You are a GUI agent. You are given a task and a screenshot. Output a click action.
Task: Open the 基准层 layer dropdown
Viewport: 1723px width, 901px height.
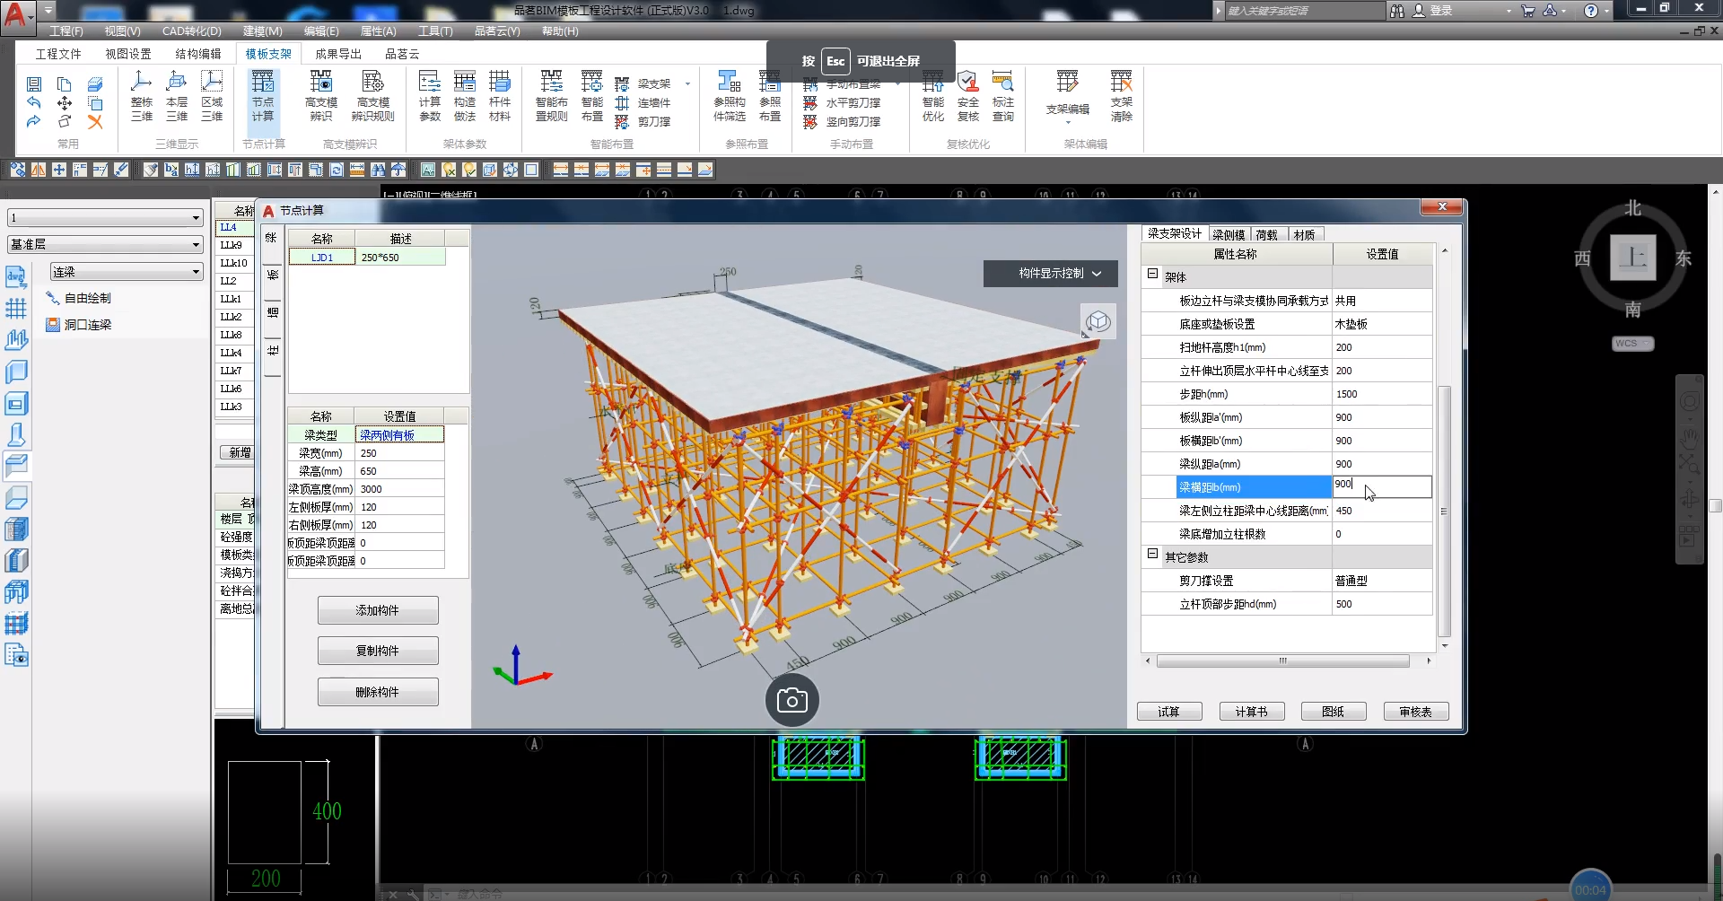105,244
